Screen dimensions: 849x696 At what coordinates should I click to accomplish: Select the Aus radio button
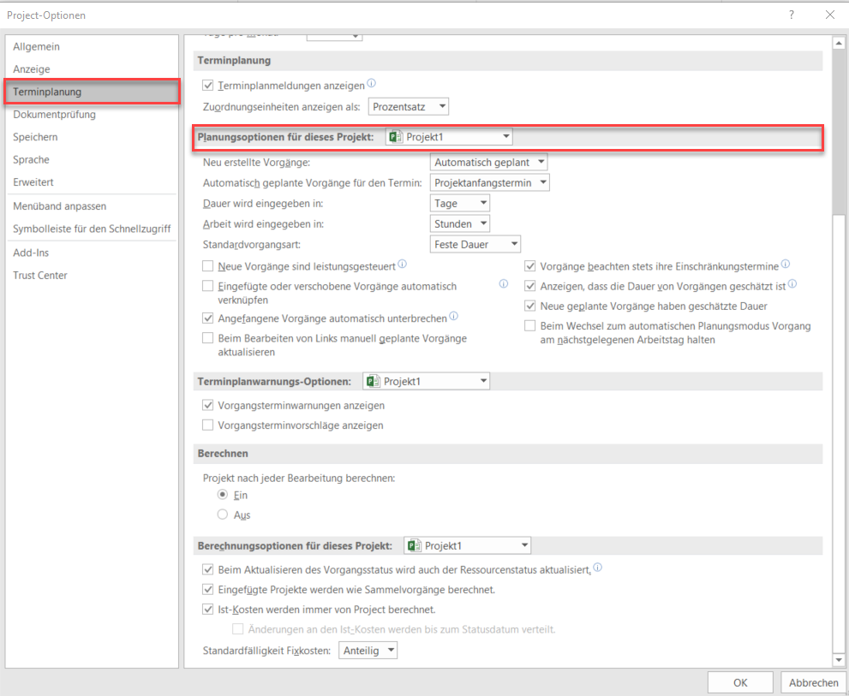(x=223, y=515)
